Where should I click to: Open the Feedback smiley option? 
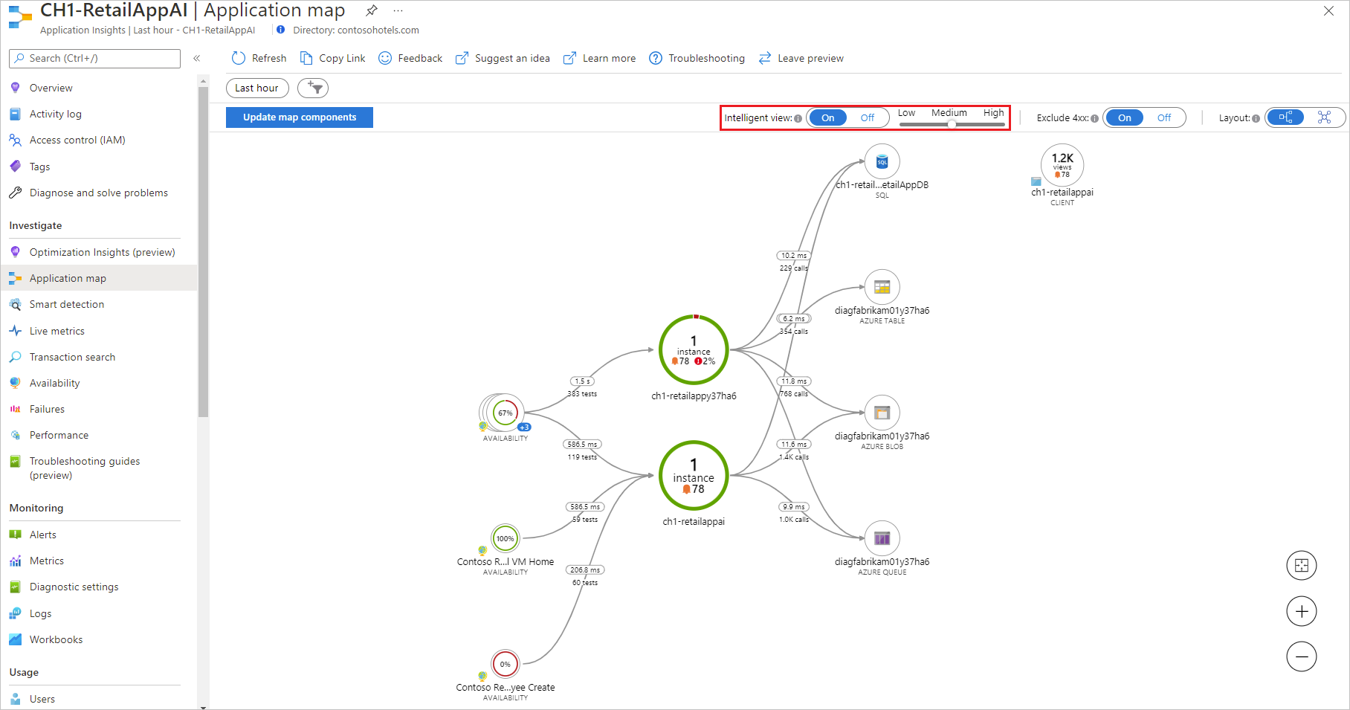410,58
